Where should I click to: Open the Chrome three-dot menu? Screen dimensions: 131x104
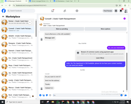pyautogui.click(x=129, y=6)
